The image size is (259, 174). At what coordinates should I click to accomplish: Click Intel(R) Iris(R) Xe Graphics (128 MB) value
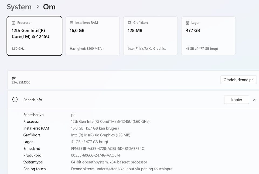(101, 135)
